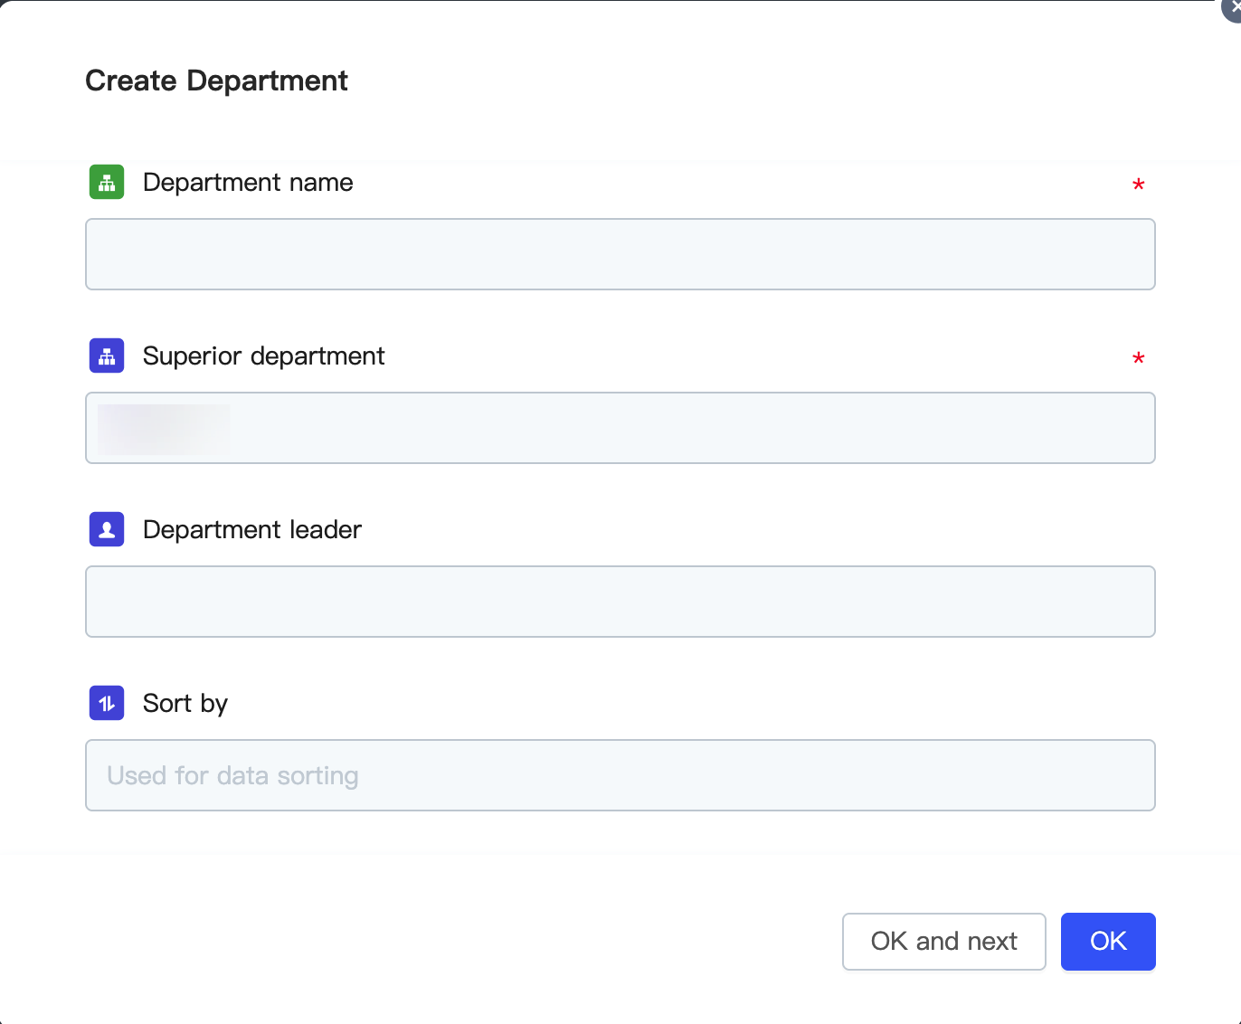The height and width of the screenshot is (1024, 1241).
Task: Click the 'Superior department' label text
Action: pos(263,356)
